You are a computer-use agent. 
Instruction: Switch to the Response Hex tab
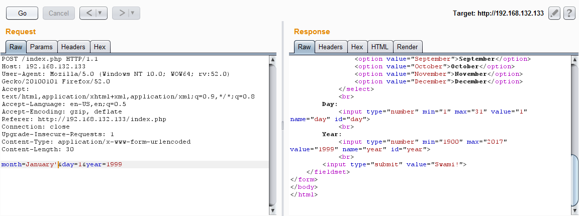point(357,47)
